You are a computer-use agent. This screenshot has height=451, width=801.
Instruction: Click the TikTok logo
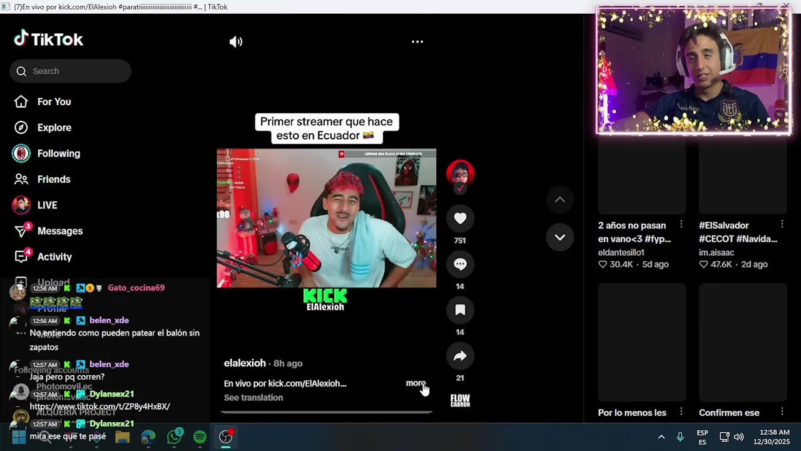tap(49, 39)
